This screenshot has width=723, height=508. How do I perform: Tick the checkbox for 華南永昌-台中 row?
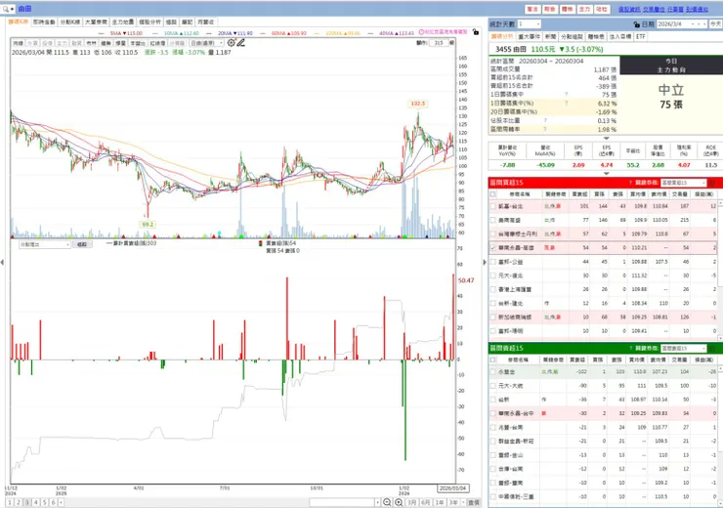coord(493,413)
